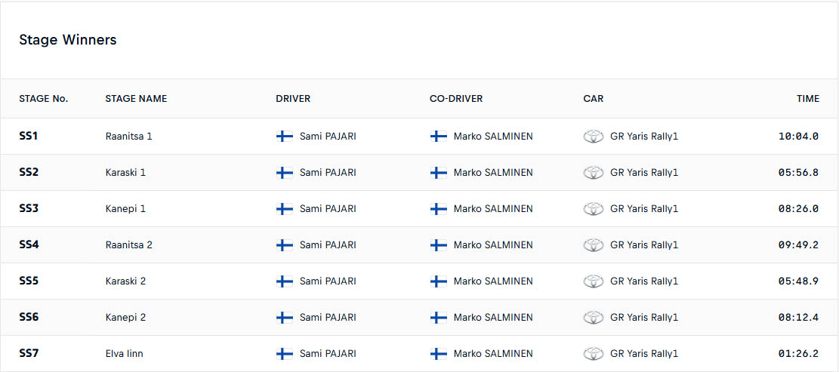The height and width of the screenshot is (372, 839).
Task: Click the DRIVER column header
Action: (x=293, y=98)
